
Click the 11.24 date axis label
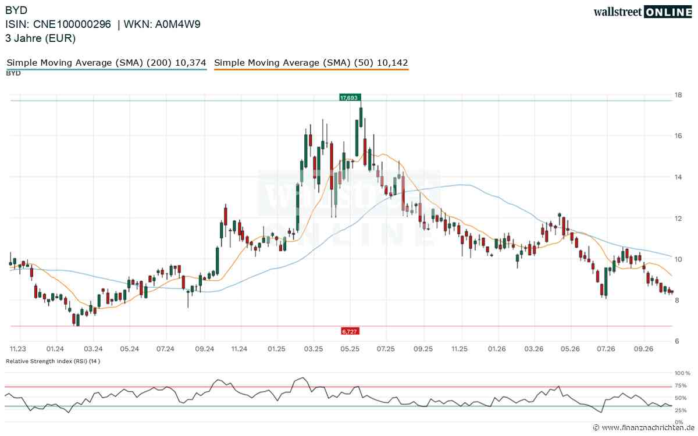click(x=239, y=349)
